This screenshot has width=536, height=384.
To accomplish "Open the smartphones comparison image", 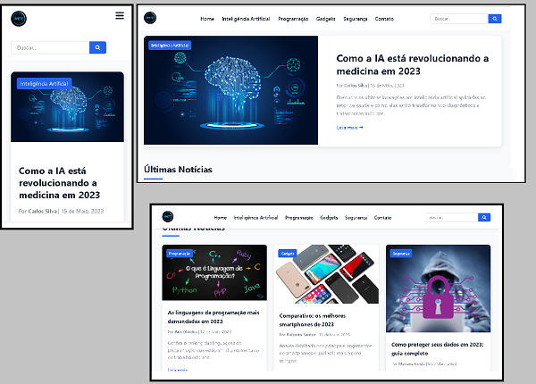I will click(326, 274).
